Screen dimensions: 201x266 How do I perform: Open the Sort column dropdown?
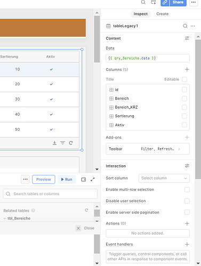tap(164, 178)
